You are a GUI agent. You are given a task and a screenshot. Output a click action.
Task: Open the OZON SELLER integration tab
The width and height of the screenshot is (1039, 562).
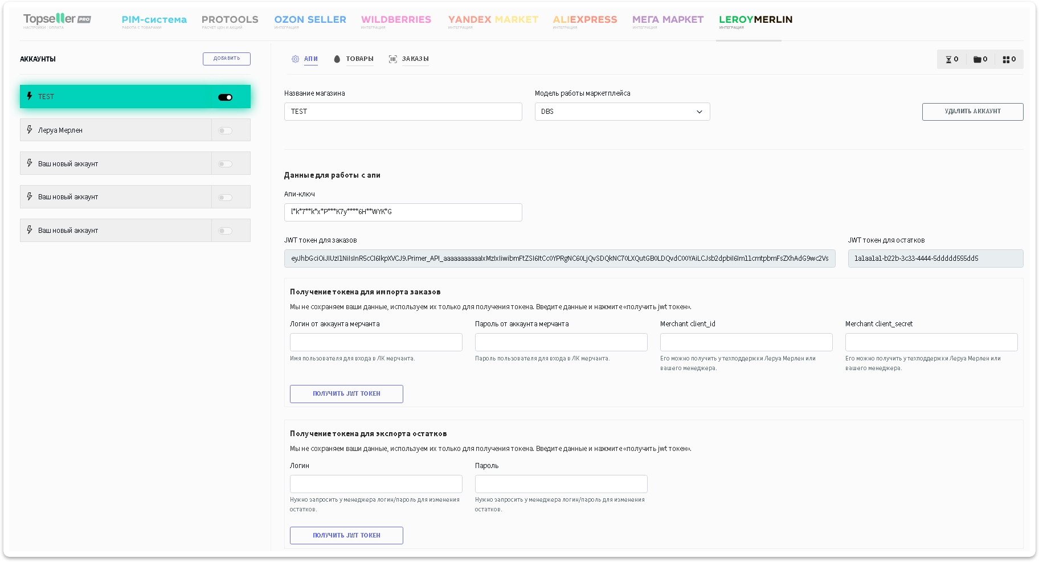310,19
